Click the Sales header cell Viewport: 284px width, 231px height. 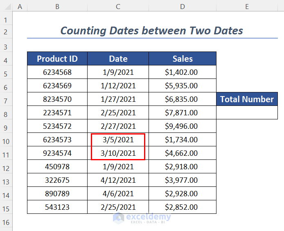pyautogui.click(x=183, y=58)
